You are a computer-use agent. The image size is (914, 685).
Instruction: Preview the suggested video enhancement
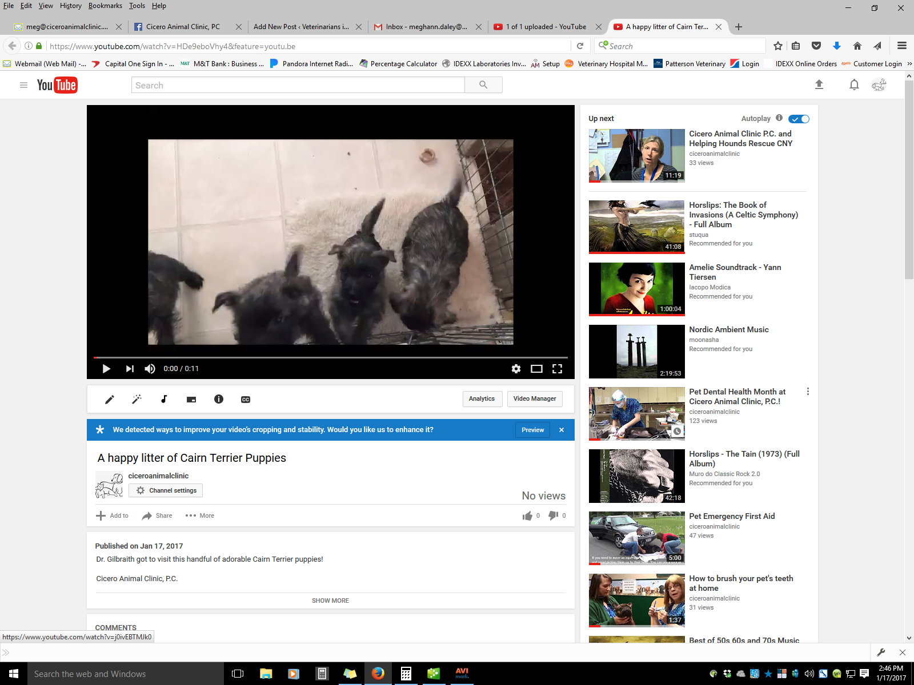point(532,430)
